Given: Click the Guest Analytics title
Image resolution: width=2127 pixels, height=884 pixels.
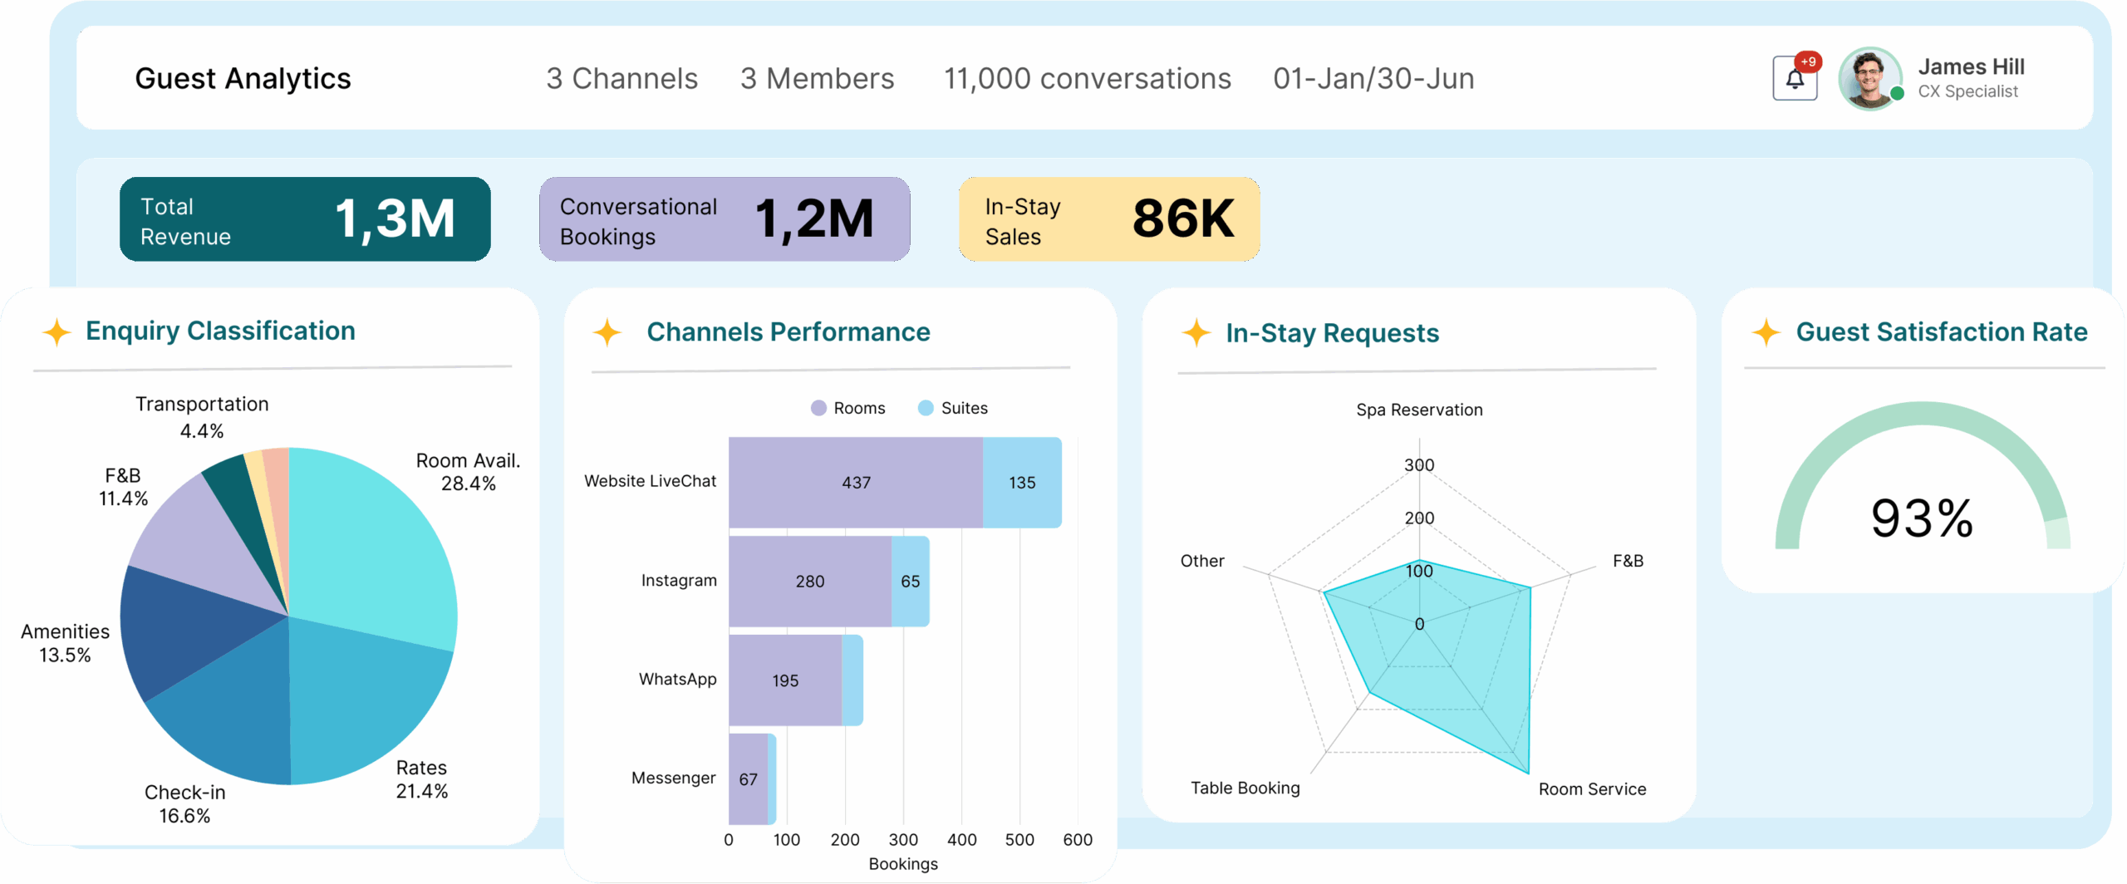Looking at the screenshot, I should (x=243, y=79).
